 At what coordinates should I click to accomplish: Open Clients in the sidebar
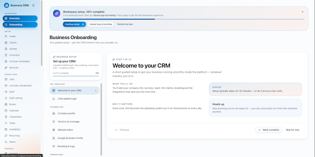(x=20, y=43)
